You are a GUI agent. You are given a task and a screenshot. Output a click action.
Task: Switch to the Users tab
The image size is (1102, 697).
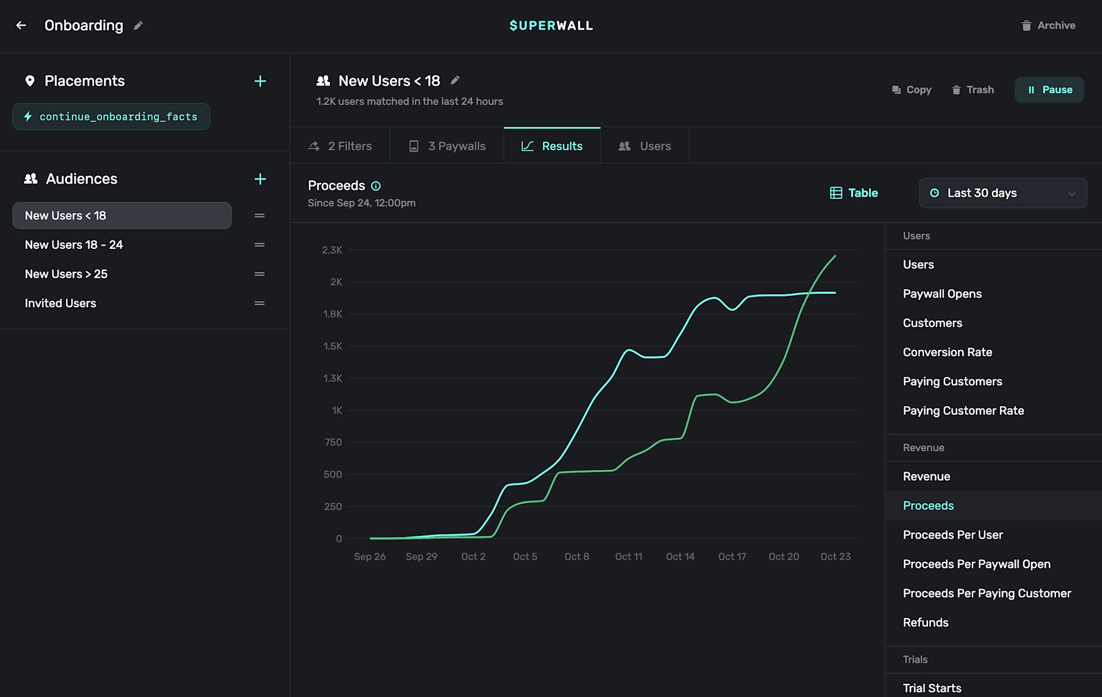645,146
